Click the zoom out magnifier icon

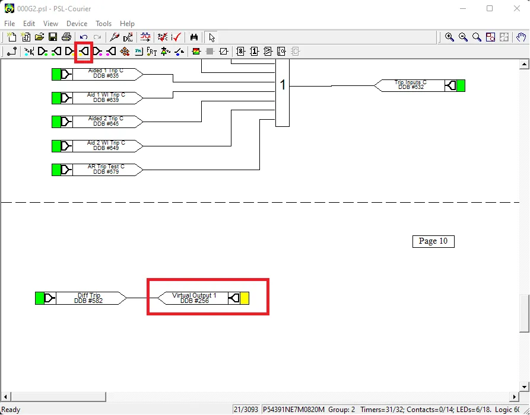click(x=463, y=37)
